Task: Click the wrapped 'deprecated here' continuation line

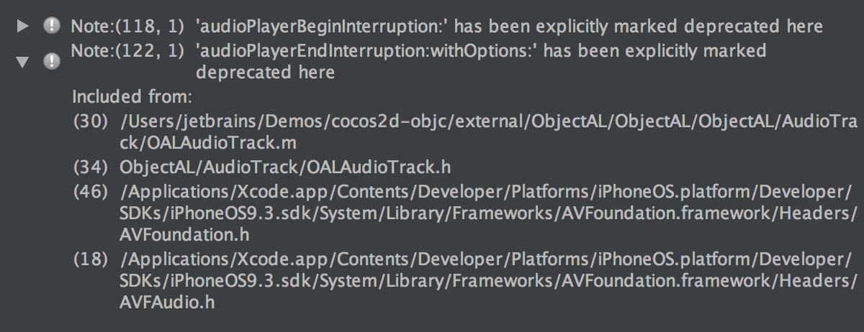Action: [x=265, y=73]
